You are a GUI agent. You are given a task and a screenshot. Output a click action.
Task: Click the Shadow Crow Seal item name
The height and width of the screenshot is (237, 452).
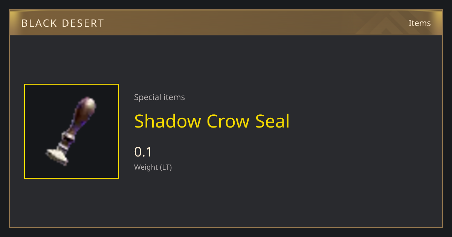click(212, 121)
